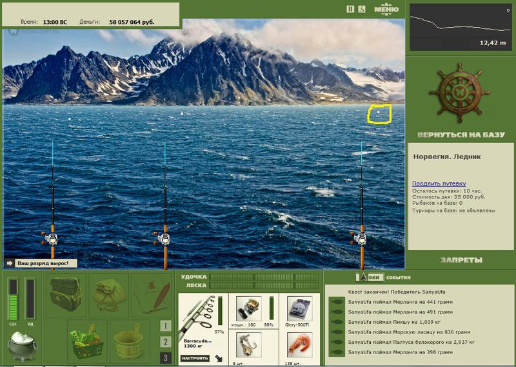Open the food basket icon

pyautogui.click(x=87, y=342)
